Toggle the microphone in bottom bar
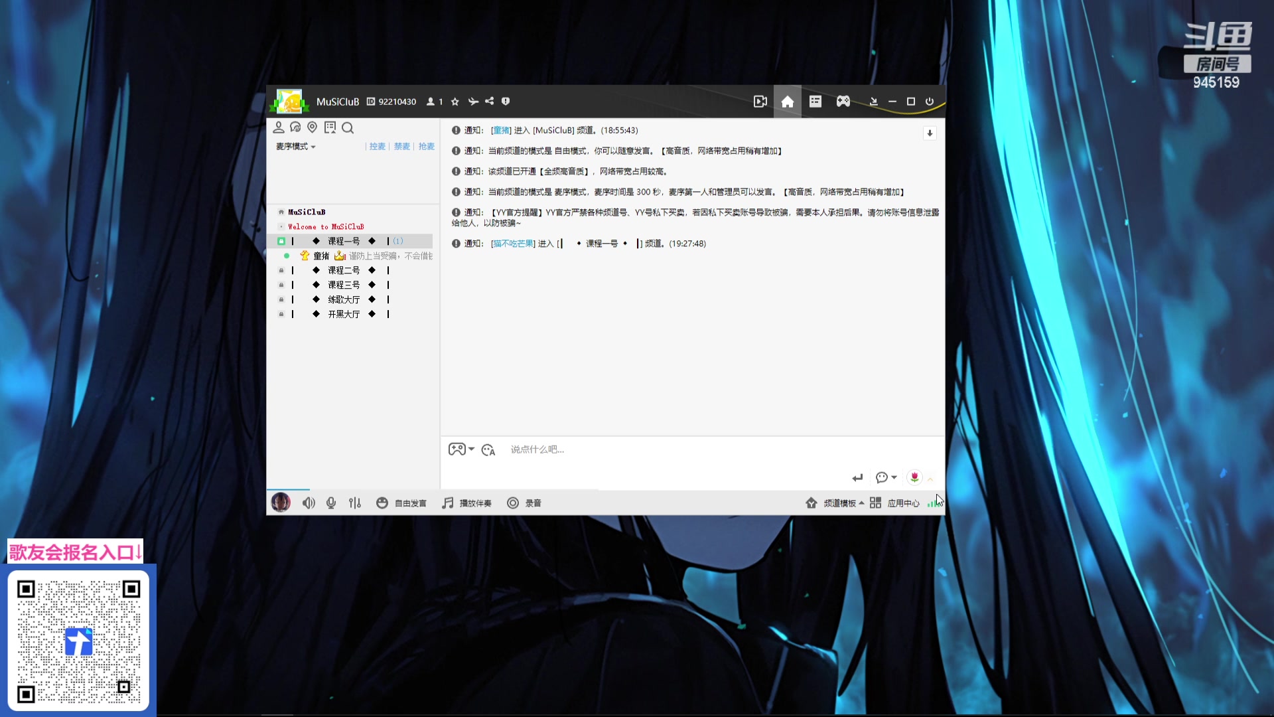 331,503
